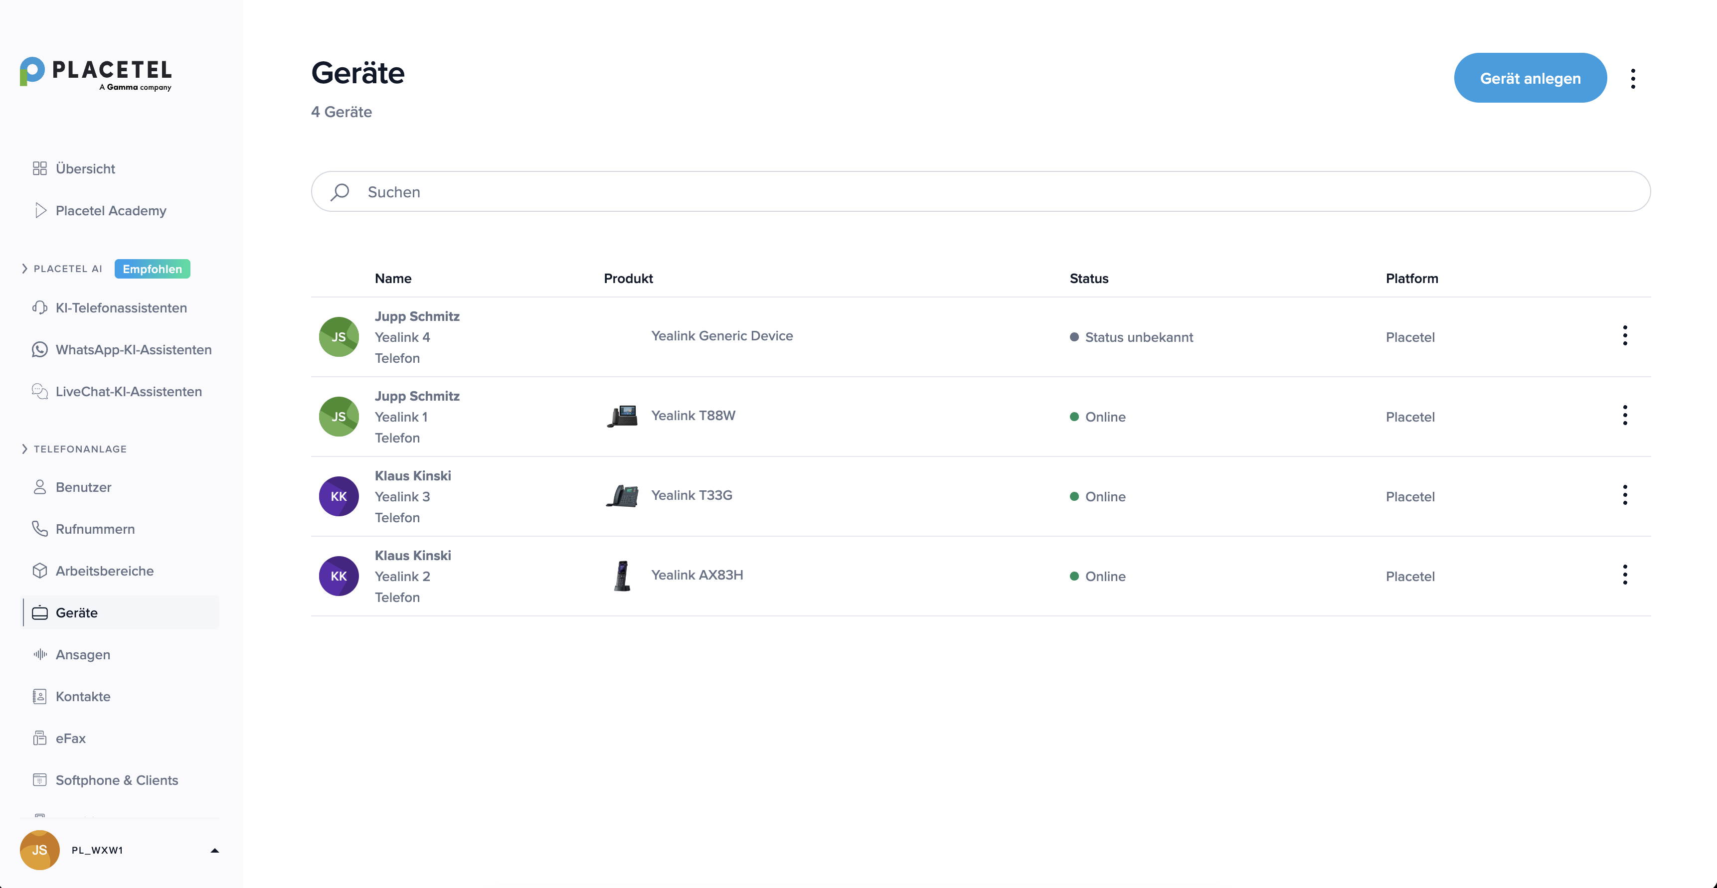
Task: Click the eFax icon in sidebar
Action: (40, 738)
